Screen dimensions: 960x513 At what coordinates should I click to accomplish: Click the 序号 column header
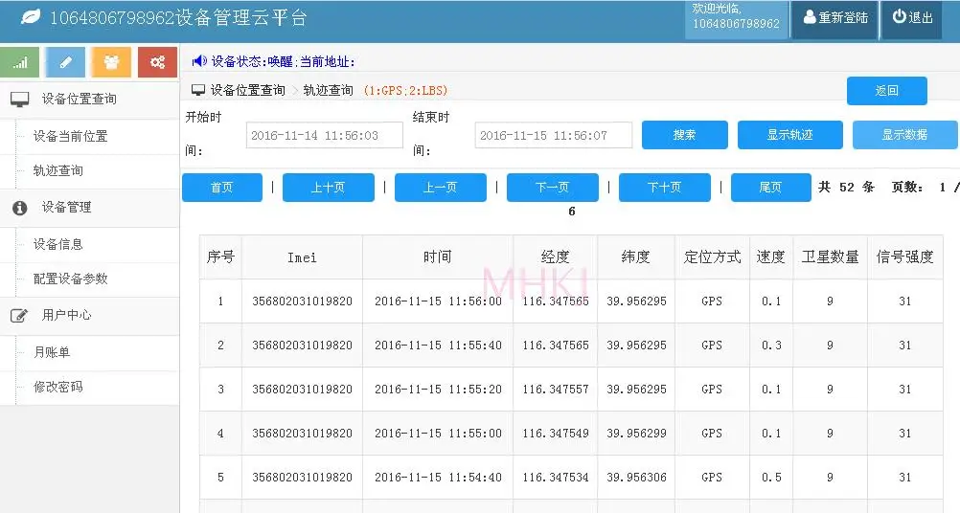[220, 256]
